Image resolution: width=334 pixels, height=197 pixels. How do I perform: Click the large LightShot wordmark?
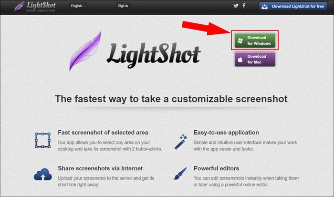[x=153, y=54]
